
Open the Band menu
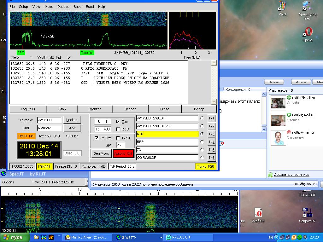90,7
